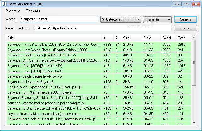Expand the 50 results dropdown
The width and height of the screenshot is (202, 131).
pos(157,20)
